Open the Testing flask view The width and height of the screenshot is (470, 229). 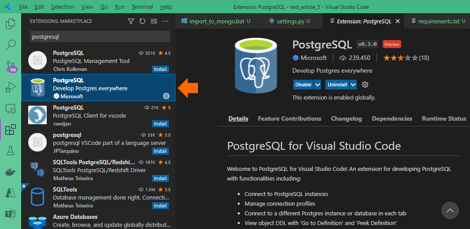(x=11, y=151)
